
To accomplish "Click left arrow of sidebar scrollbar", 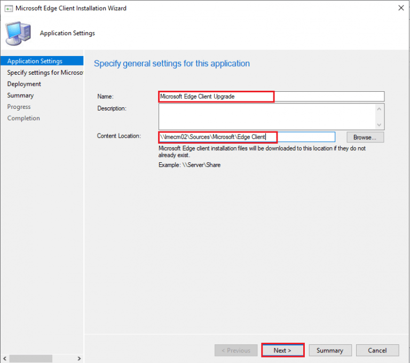I will click(5, 358).
